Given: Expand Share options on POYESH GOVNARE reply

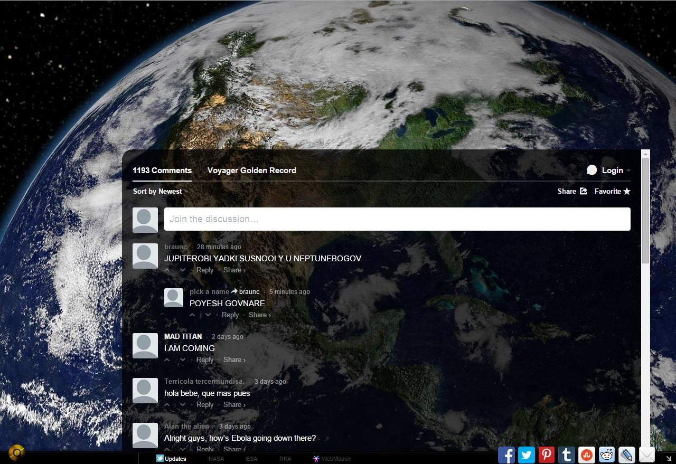Looking at the screenshot, I should point(260,315).
